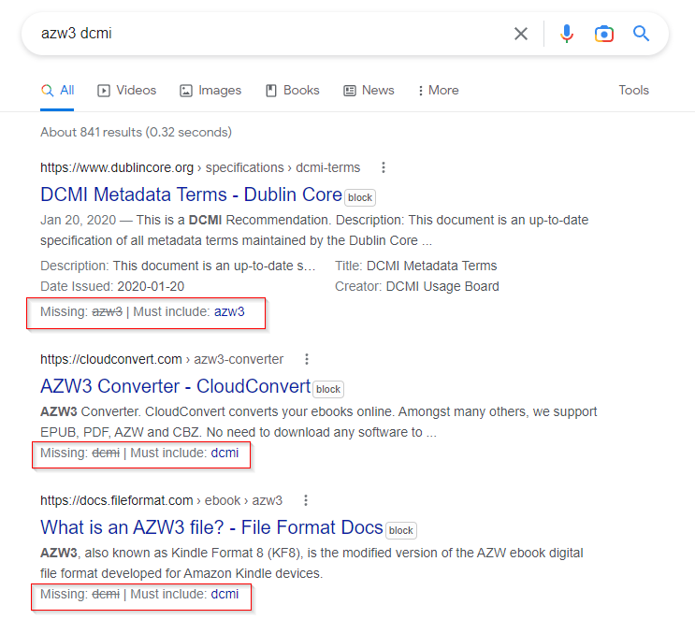The image size is (695, 619).
Task: Open the Tools search options
Action: pyautogui.click(x=633, y=91)
